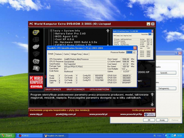Screen dimensions: 184x138
Task: Click the CPU Description field
Action: [85, 59]
